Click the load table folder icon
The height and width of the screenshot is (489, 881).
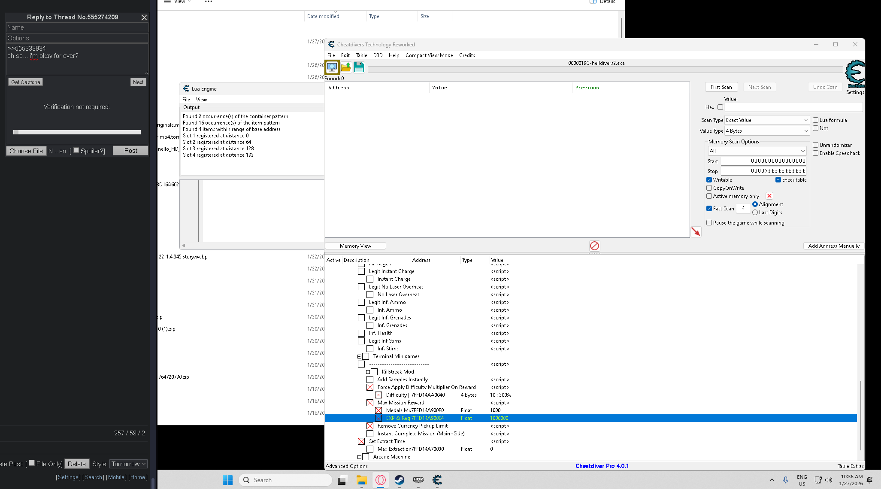tap(346, 67)
